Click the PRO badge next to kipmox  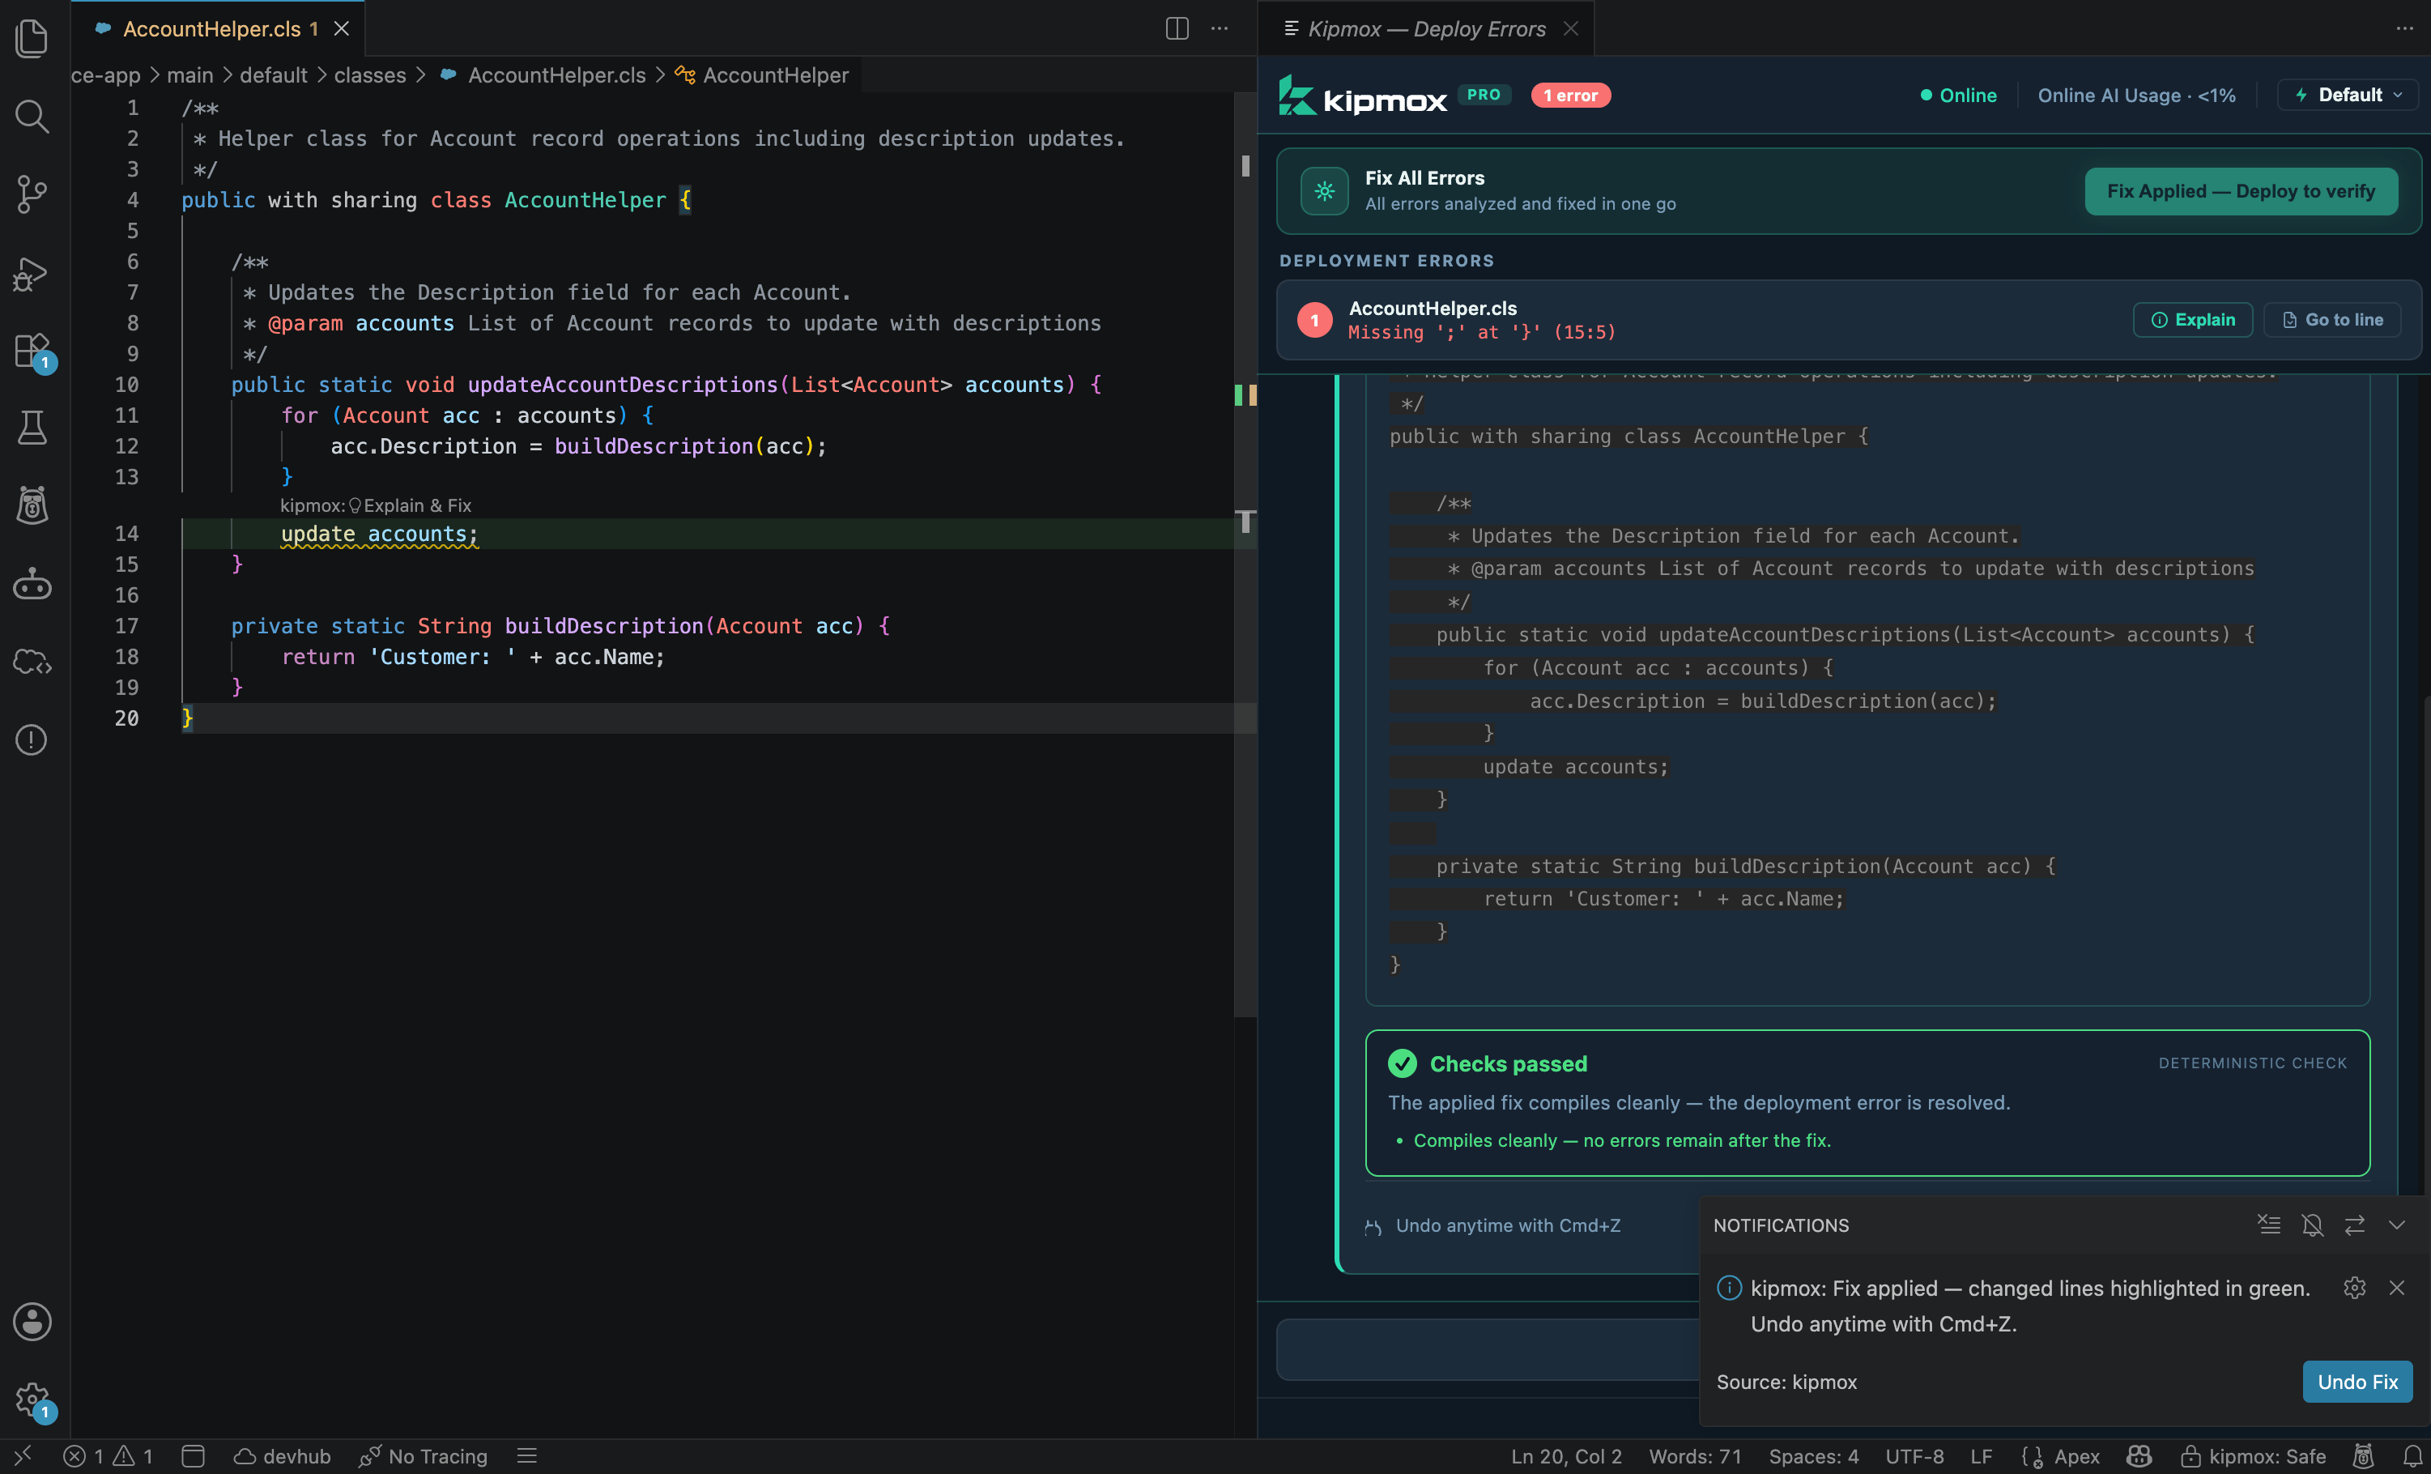(x=1484, y=95)
